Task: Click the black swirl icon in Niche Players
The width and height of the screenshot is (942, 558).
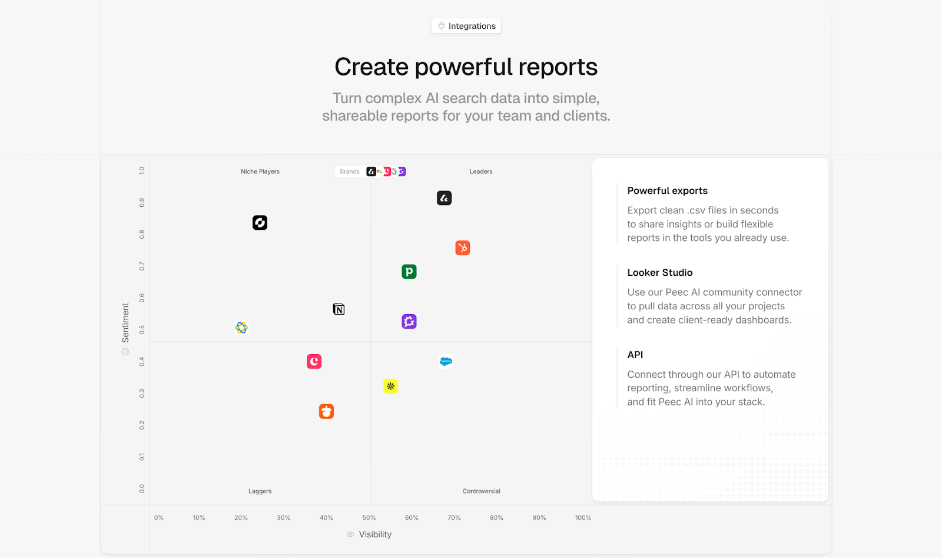Action: pos(260,223)
